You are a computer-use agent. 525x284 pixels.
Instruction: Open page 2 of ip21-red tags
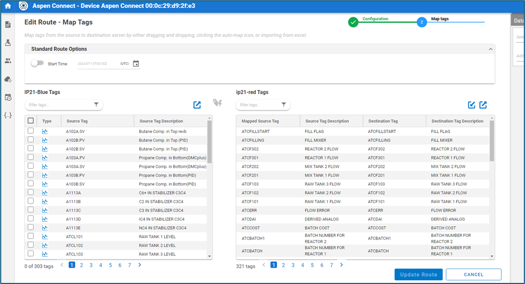tap(283, 265)
